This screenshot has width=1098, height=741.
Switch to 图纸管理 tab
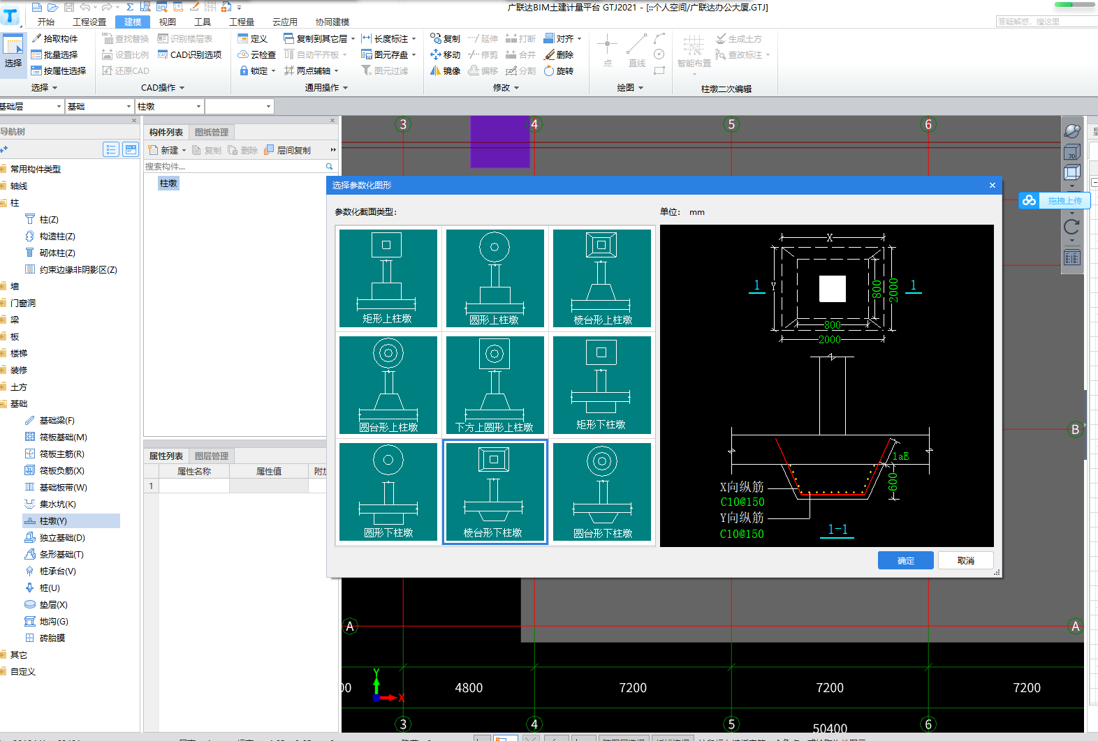click(x=211, y=132)
